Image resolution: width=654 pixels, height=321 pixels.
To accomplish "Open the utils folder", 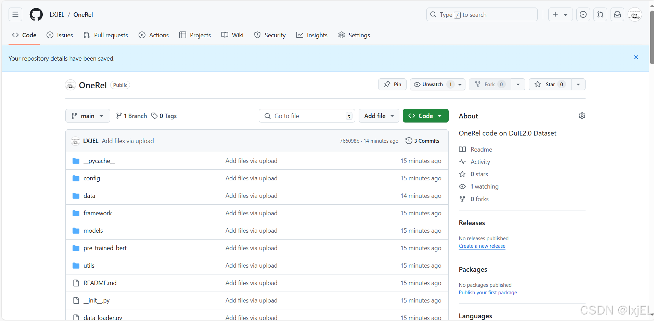I will click(89, 266).
